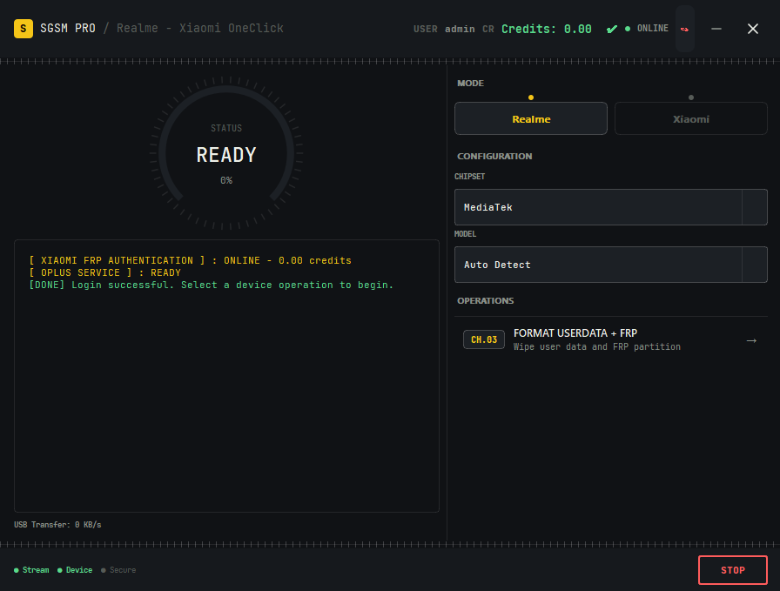This screenshot has height=591, width=780.
Task: Click the red STOP button
Action: [x=733, y=570]
